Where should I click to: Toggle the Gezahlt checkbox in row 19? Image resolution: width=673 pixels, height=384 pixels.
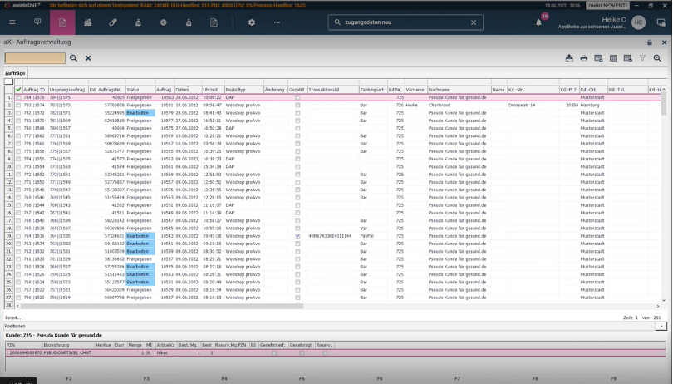298,236
